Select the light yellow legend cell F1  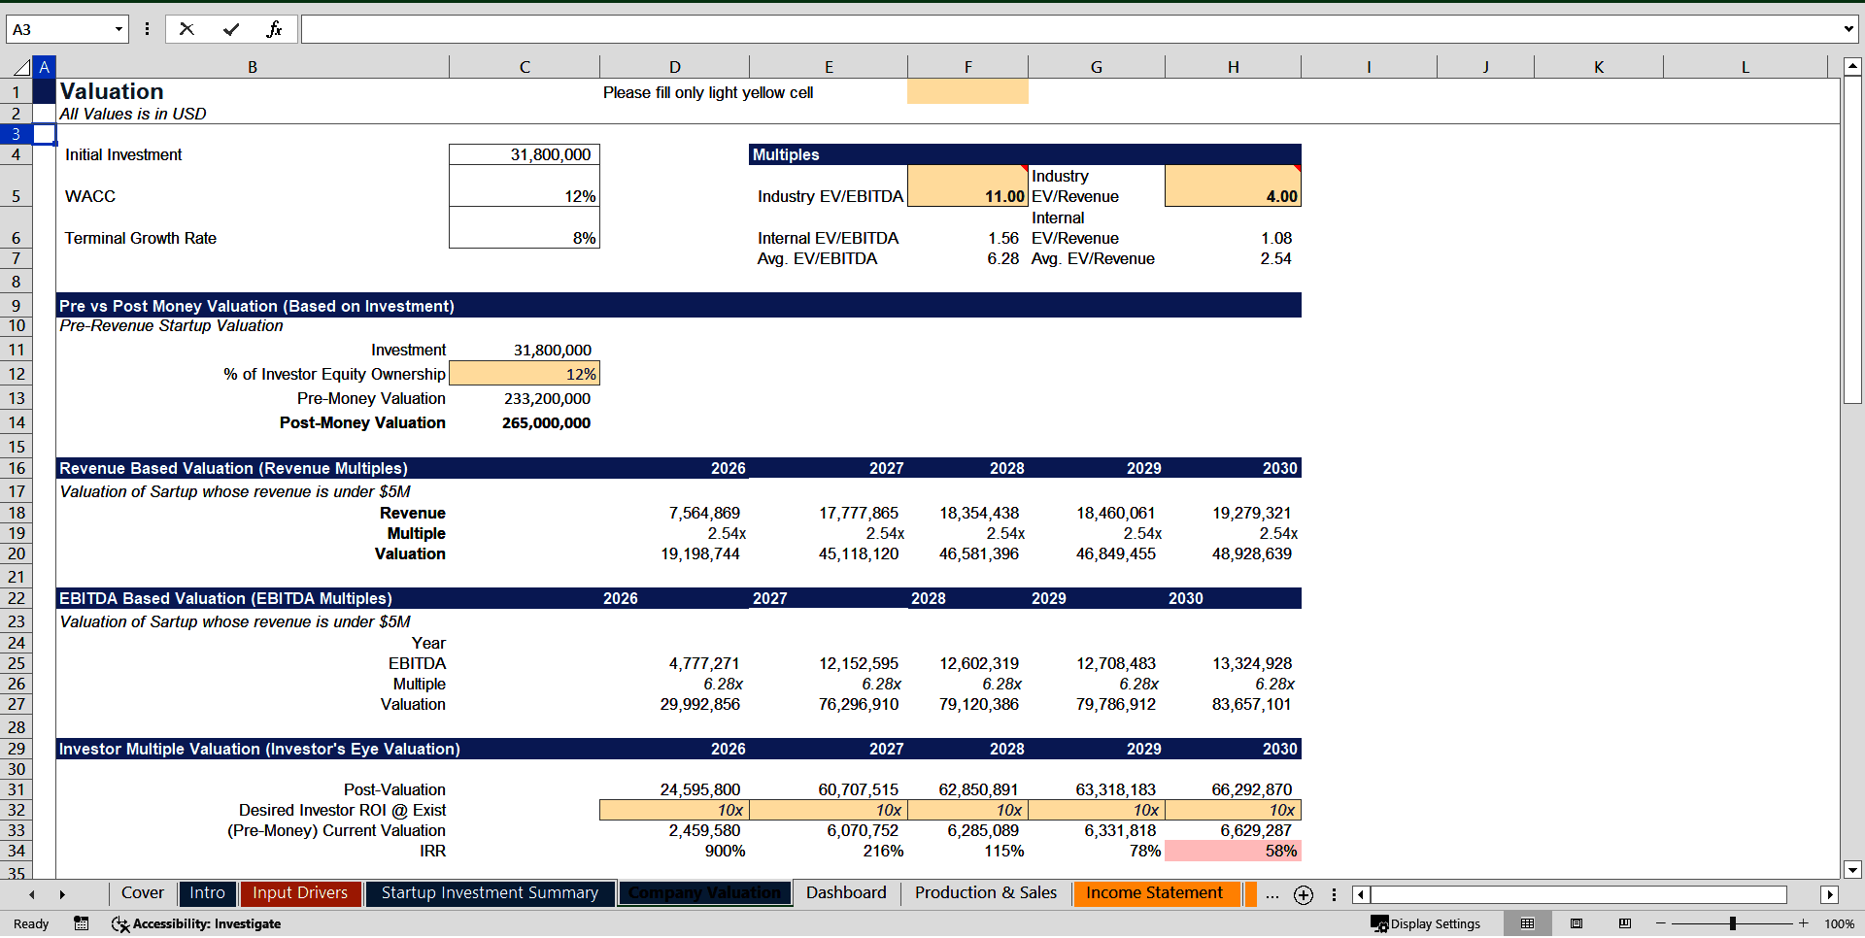[967, 92]
